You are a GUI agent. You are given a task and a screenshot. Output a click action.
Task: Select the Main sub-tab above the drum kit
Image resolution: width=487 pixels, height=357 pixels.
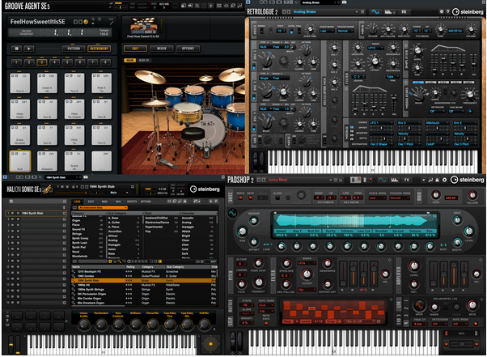click(129, 60)
